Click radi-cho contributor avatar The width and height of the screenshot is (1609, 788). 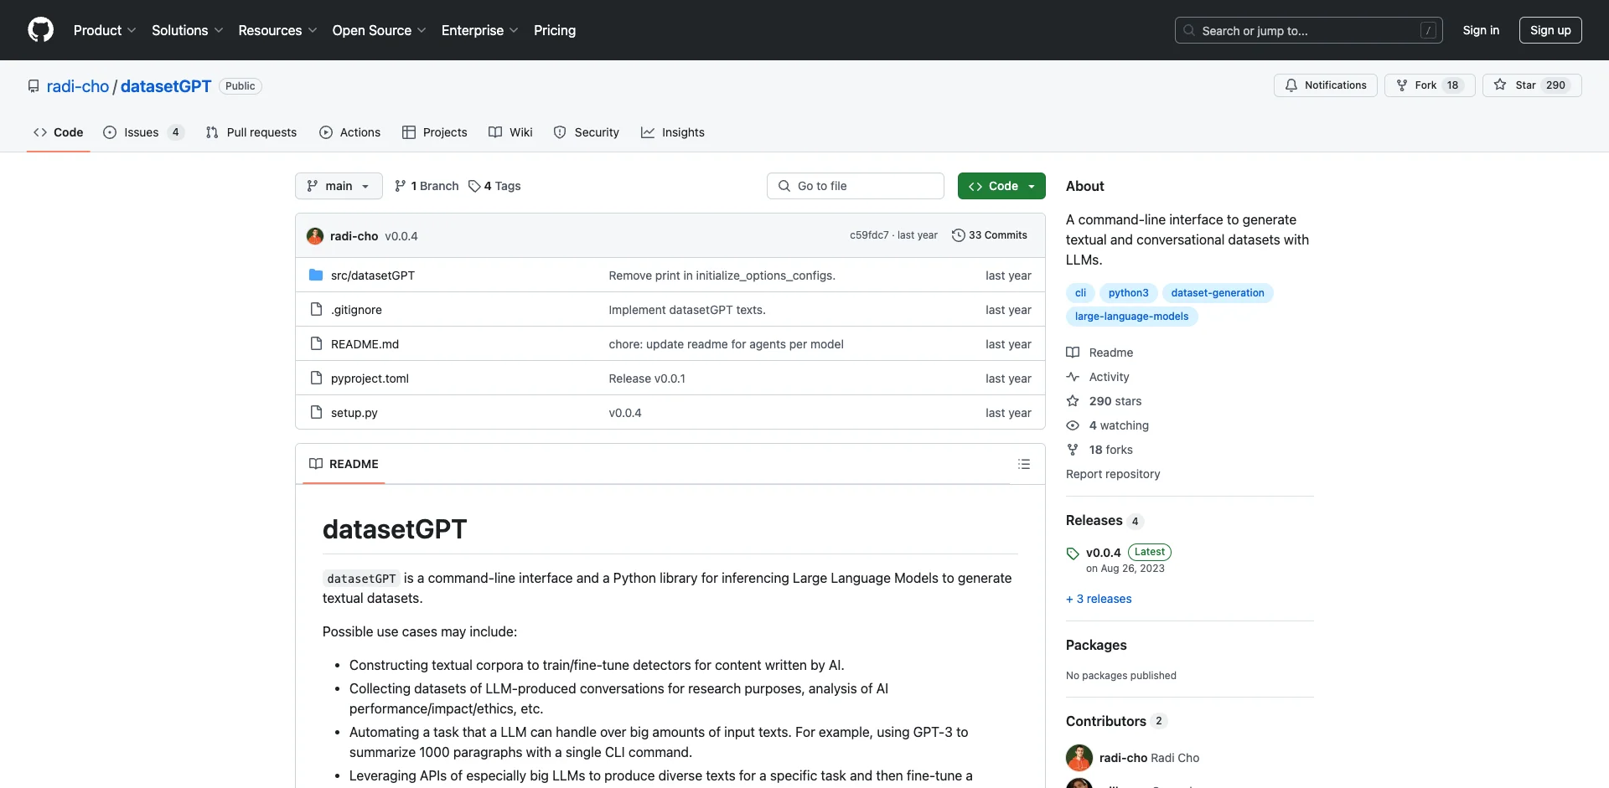click(x=1079, y=758)
